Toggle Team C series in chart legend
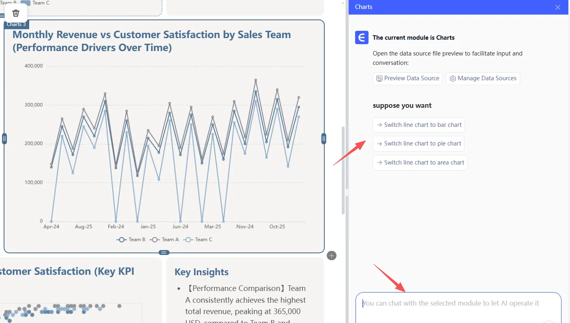Image resolution: width=570 pixels, height=323 pixels. click(x=198, y=240)
